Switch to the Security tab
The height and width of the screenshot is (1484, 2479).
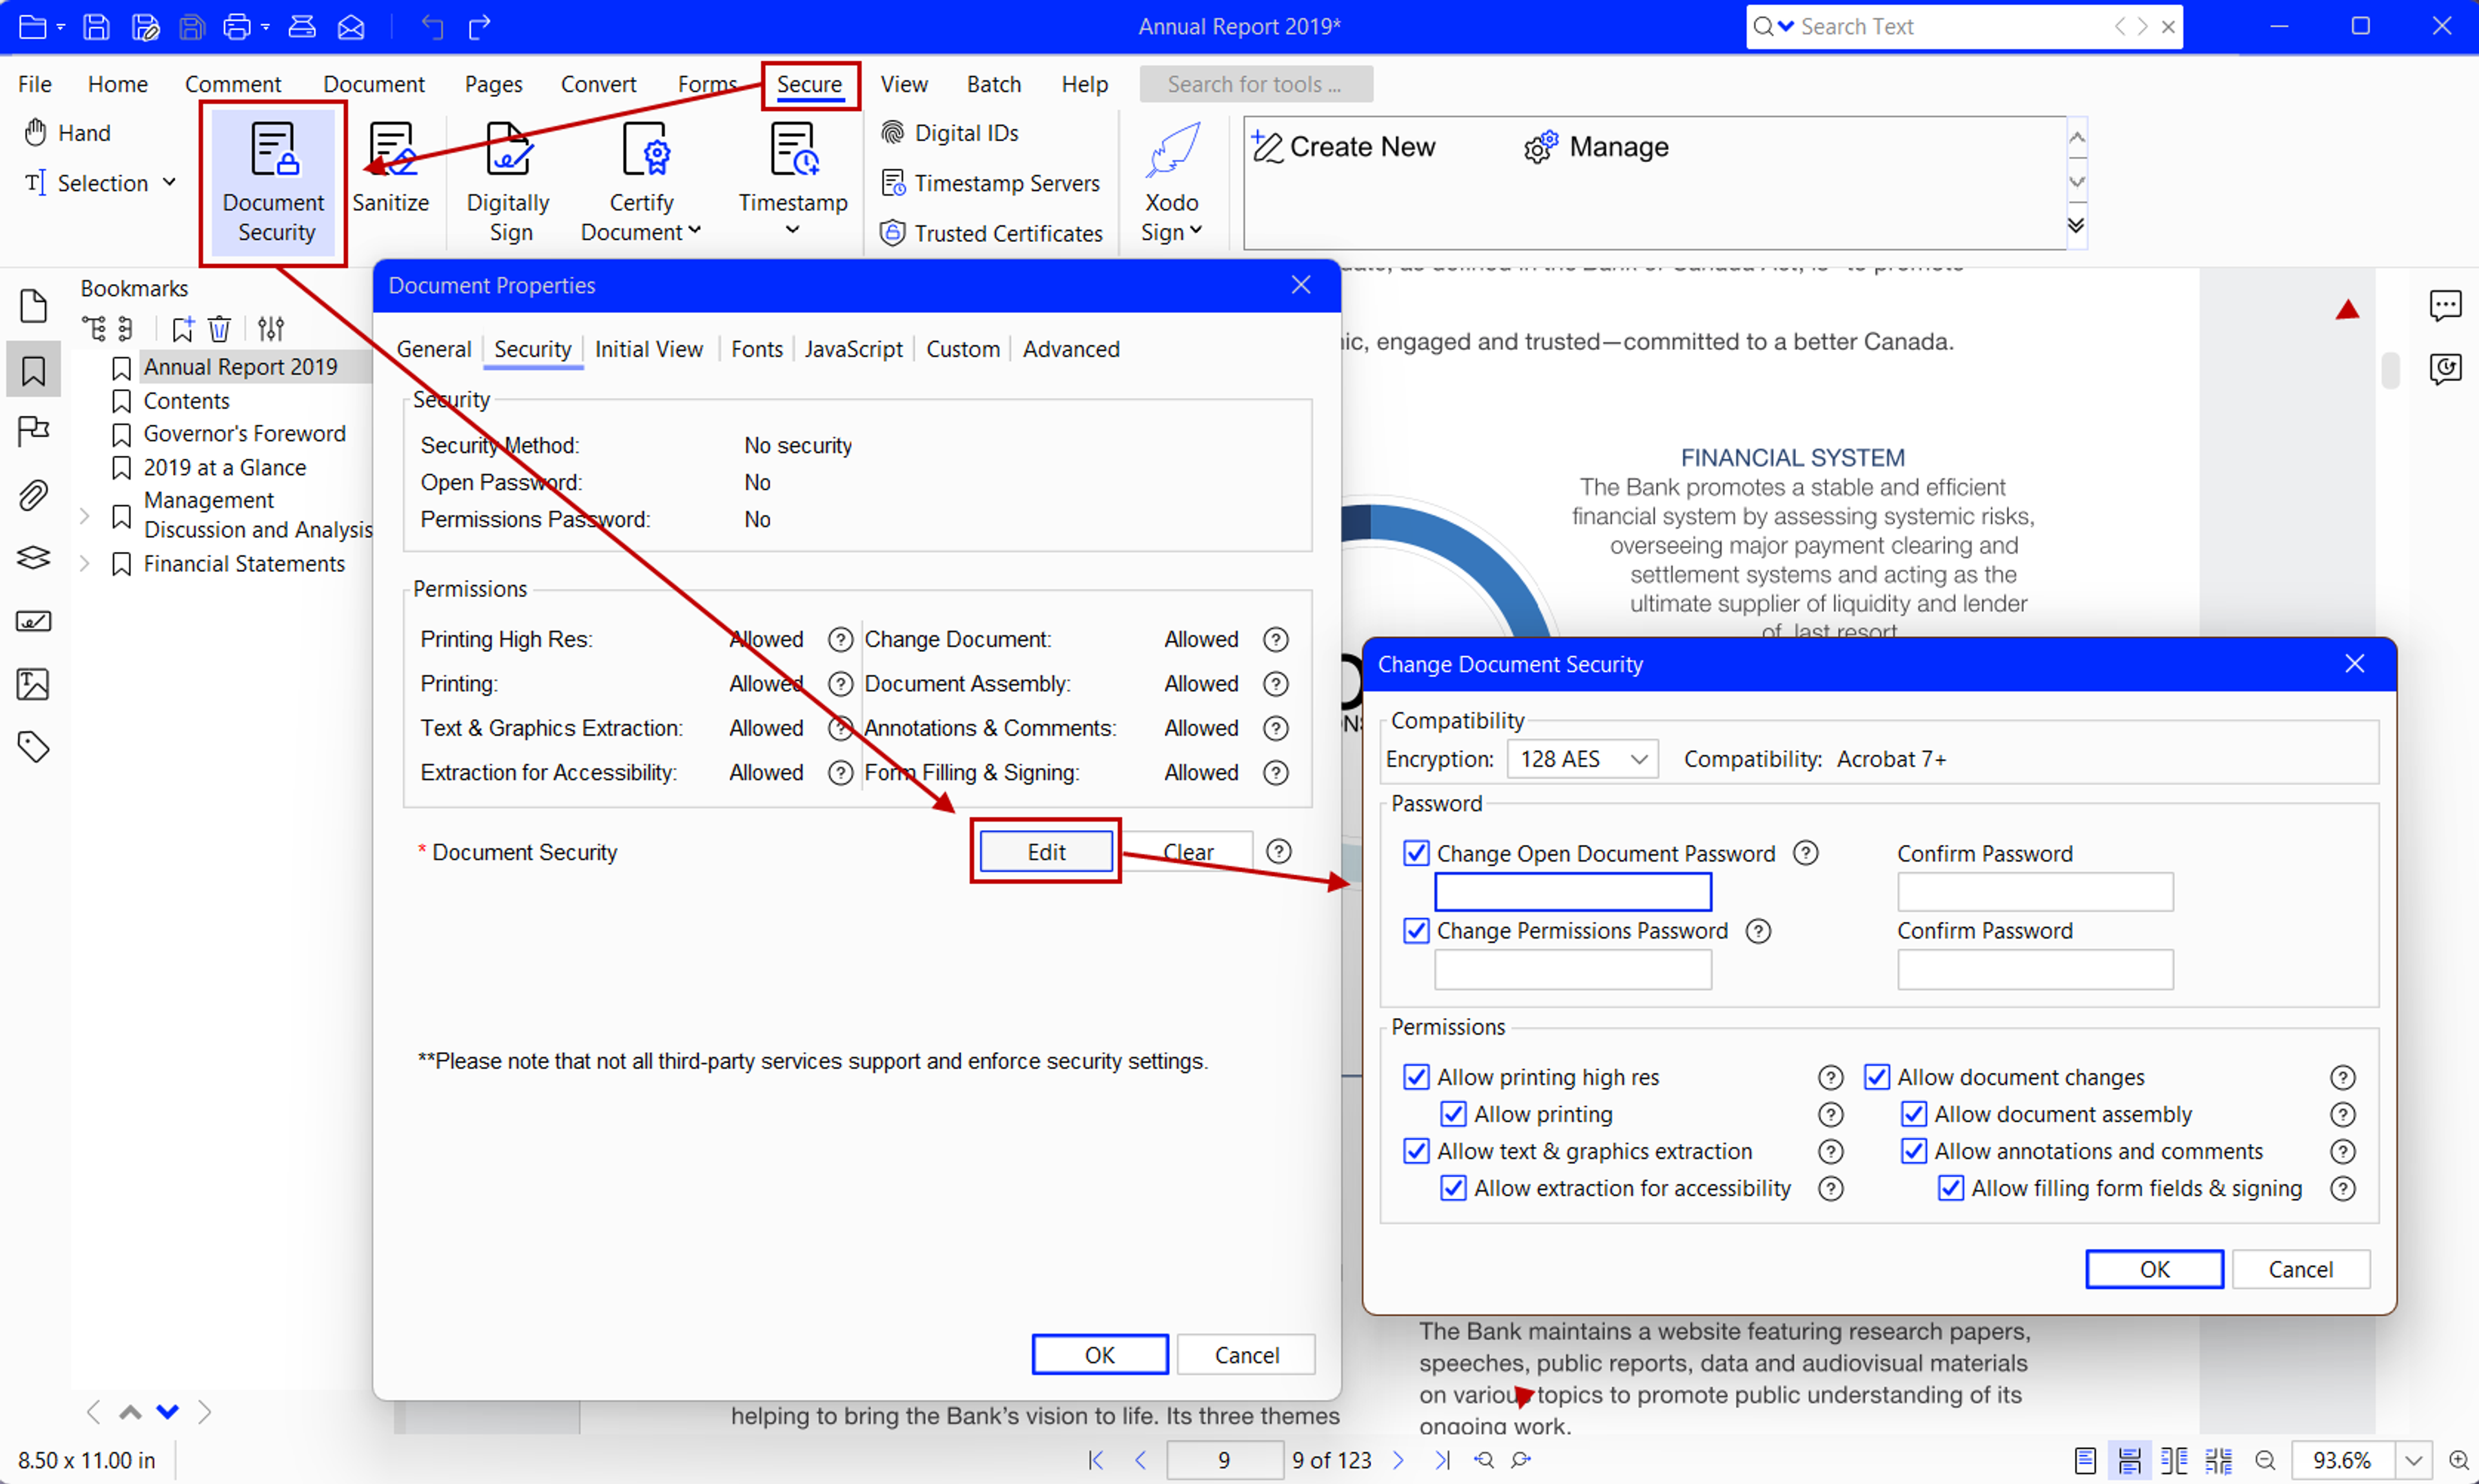(530, 348)
